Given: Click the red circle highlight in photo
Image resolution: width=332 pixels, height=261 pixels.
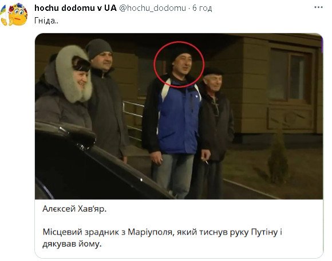Looking at the screenshot, I should pyautogui.click(x=179, y=64).
